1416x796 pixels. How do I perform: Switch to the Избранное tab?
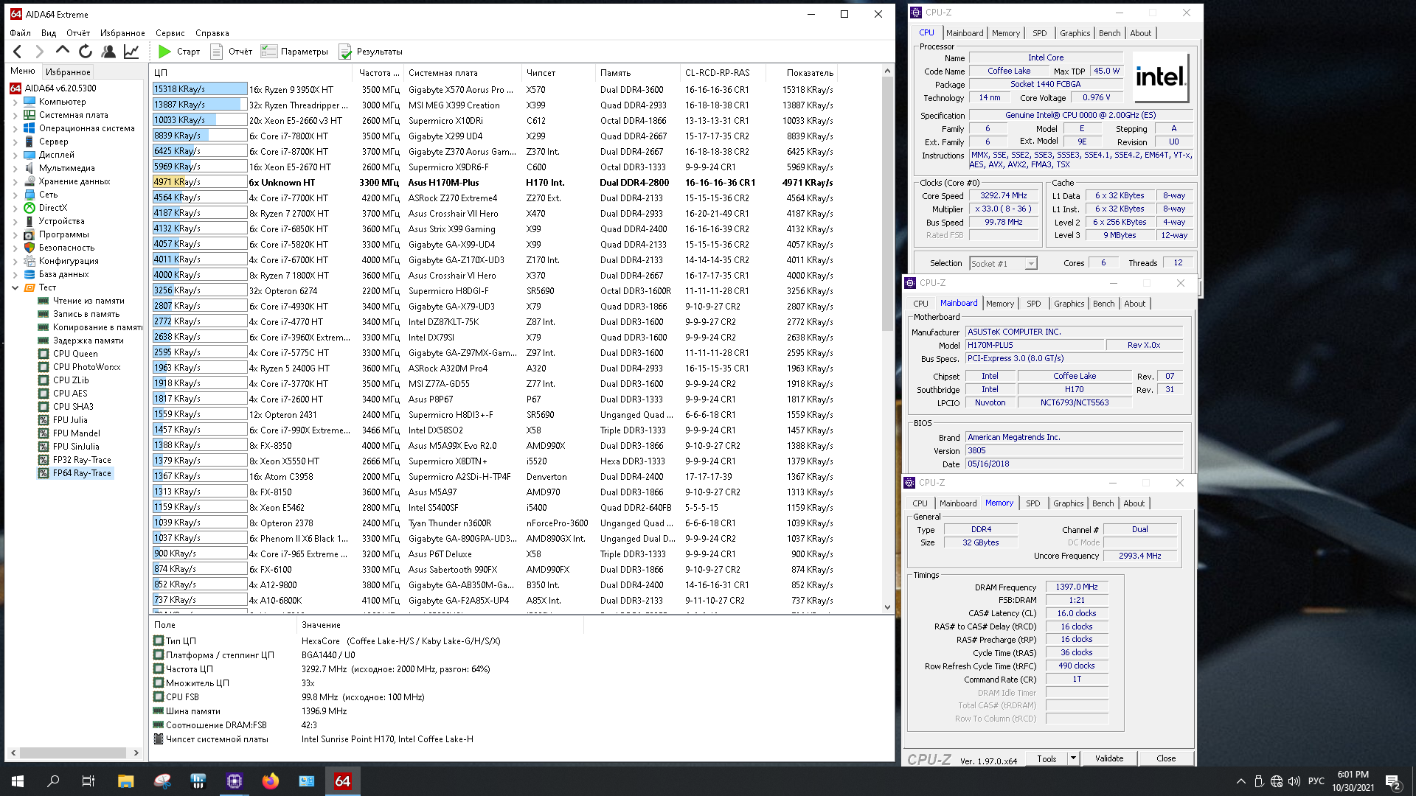coord(68,72)
